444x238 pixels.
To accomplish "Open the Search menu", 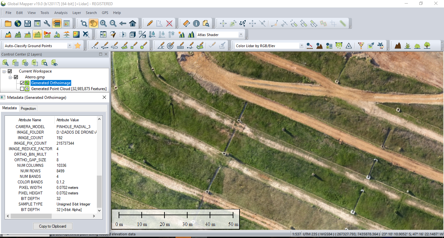I will tap(91, 13).
